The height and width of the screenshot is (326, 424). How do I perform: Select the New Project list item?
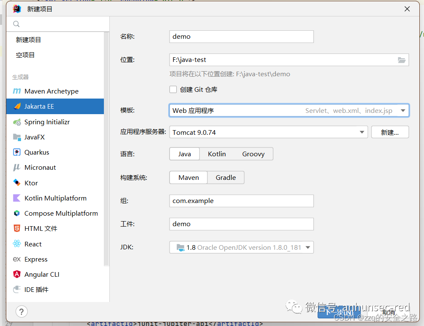point(55,40)
